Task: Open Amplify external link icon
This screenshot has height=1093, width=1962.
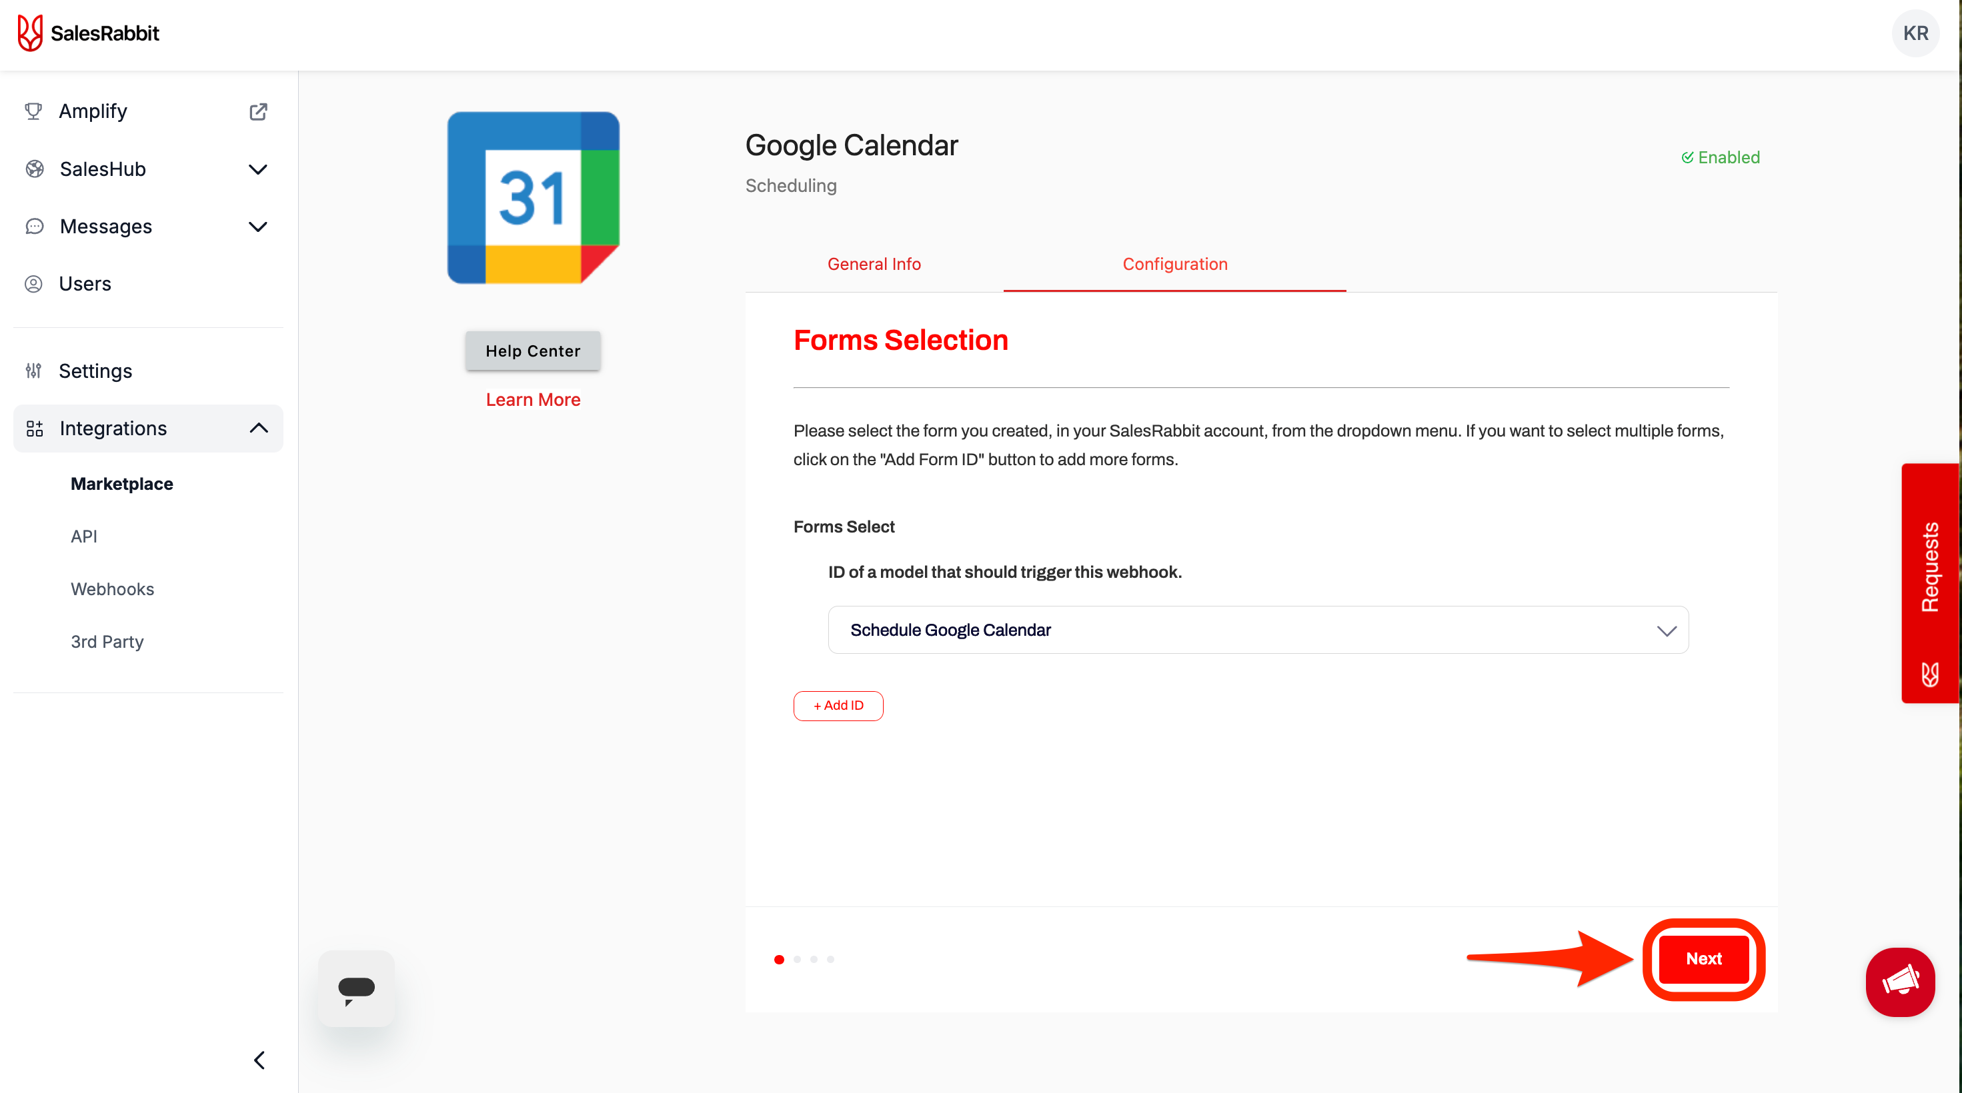Action: pyautogui.click(x=258, y=111)
